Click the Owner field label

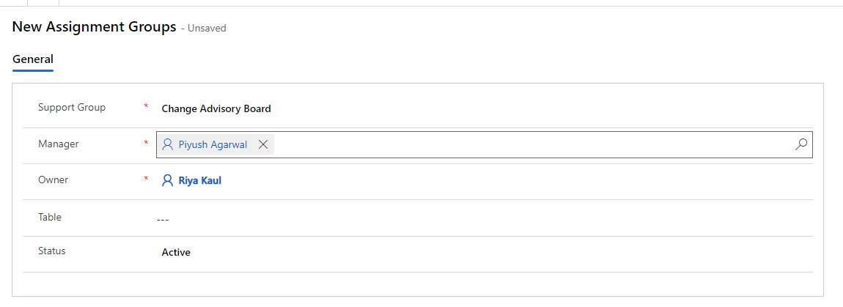pos(54,180)
